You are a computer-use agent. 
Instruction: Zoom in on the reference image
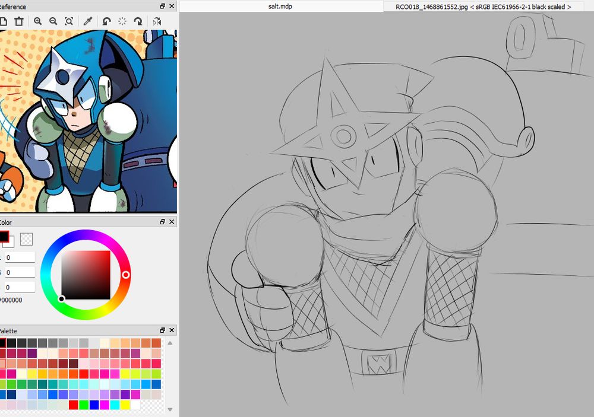click(x=37, y=21)
